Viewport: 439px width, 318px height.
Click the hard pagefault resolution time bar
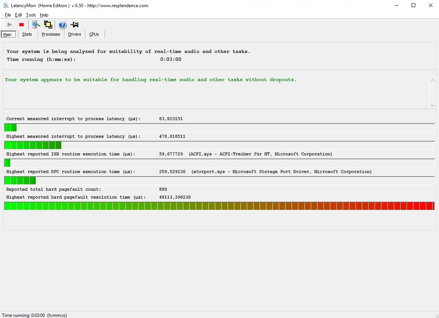tap(220, 206)
